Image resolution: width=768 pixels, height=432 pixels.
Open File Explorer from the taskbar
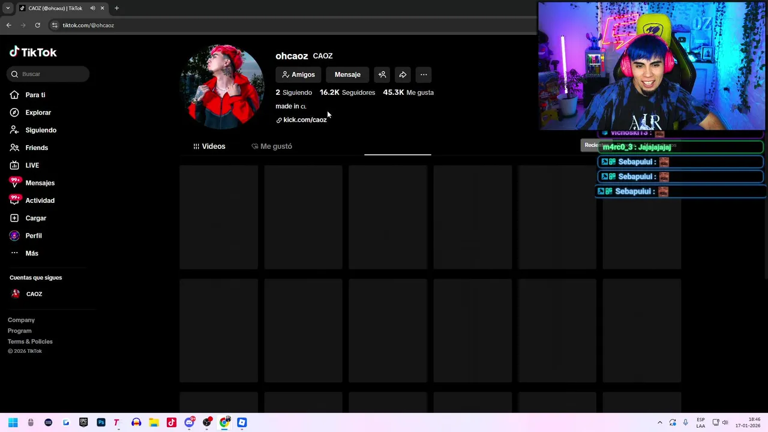click(x=154, y=422)
